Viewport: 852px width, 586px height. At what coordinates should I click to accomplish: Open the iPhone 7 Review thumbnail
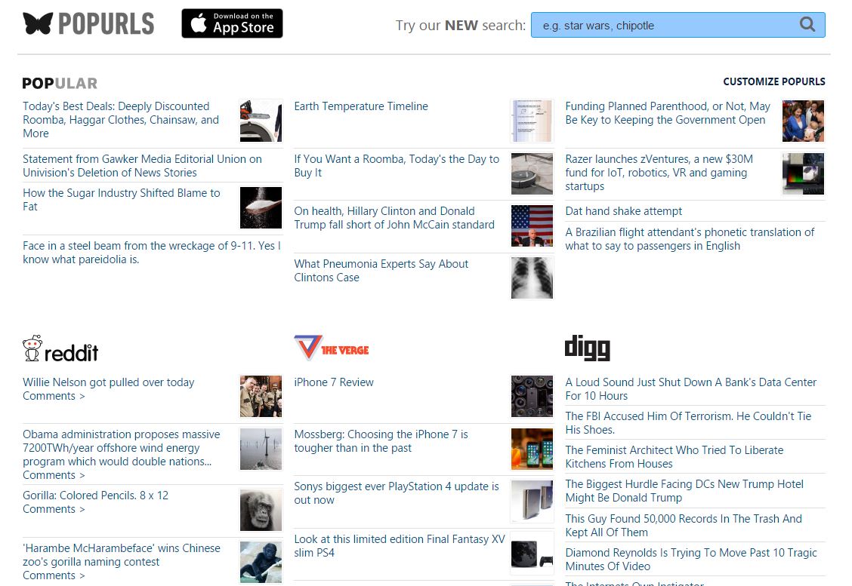532,397
